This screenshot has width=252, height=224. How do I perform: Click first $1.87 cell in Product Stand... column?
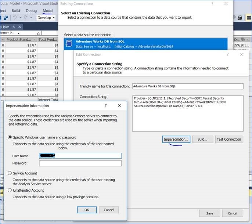[x=21, y=45]
